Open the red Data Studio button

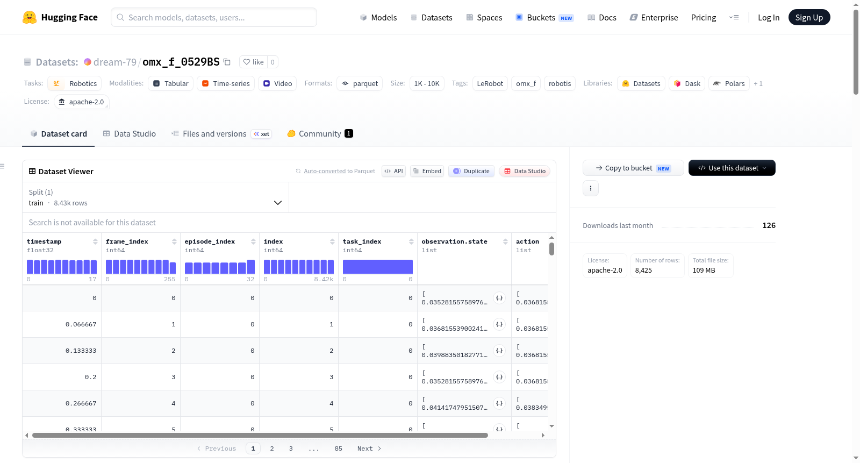coord(525,171)
